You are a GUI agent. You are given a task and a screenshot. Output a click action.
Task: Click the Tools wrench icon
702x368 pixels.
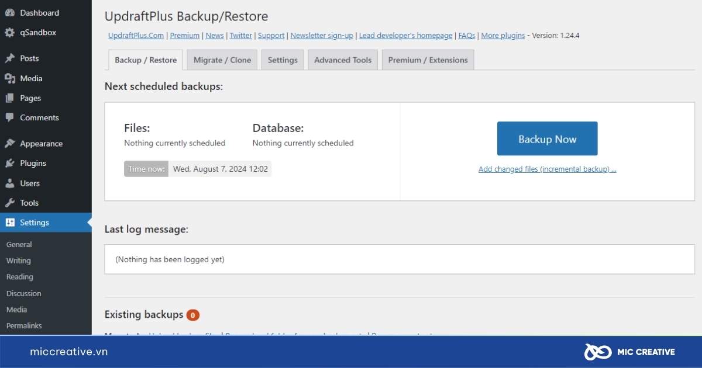pyautogui.click(x=10, y=203)
